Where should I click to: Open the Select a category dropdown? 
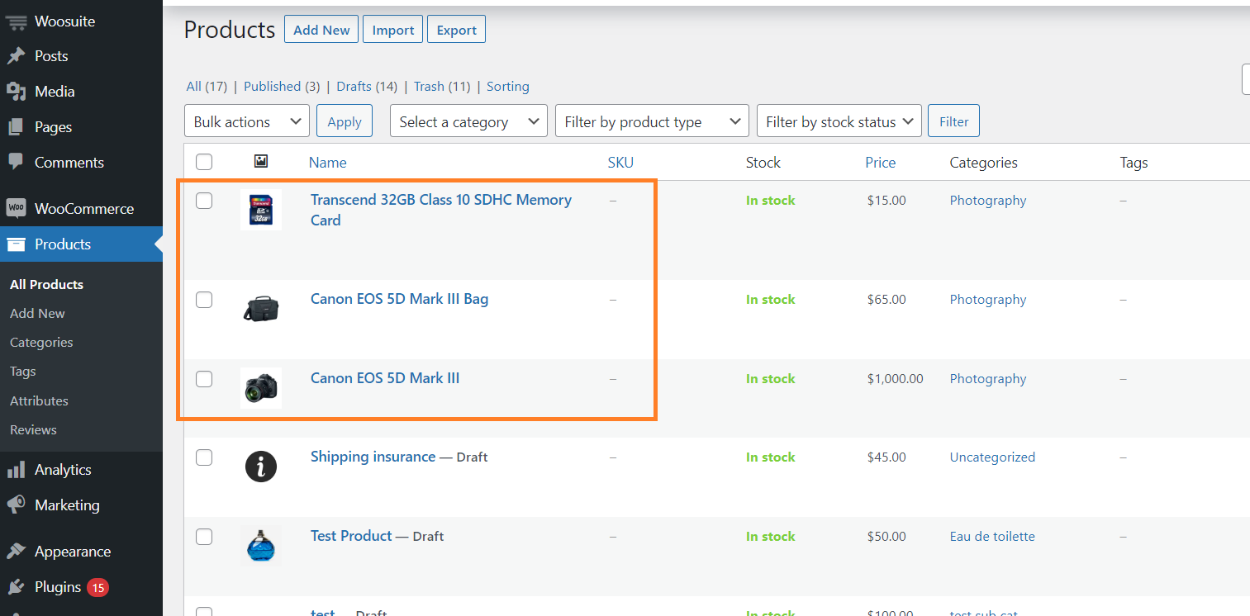pyautogui.click(x=468, y=121)
